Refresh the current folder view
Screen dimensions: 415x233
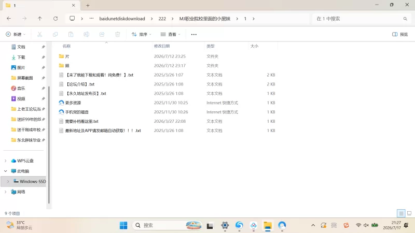point(56,19)
